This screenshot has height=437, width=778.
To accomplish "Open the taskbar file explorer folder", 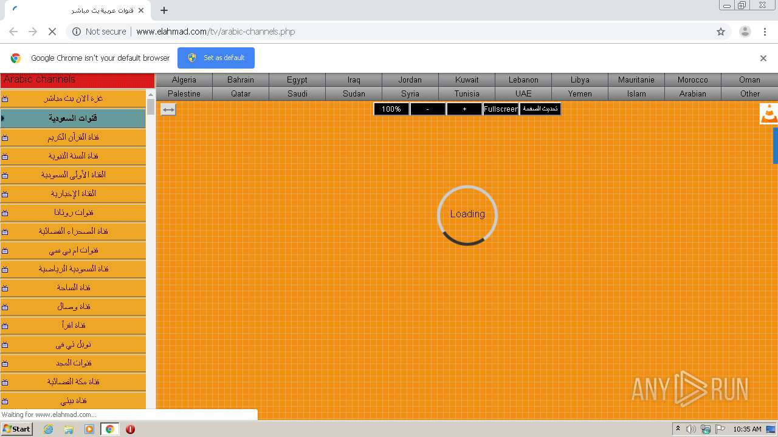I will pyautogui.click(x=69, y=429).
